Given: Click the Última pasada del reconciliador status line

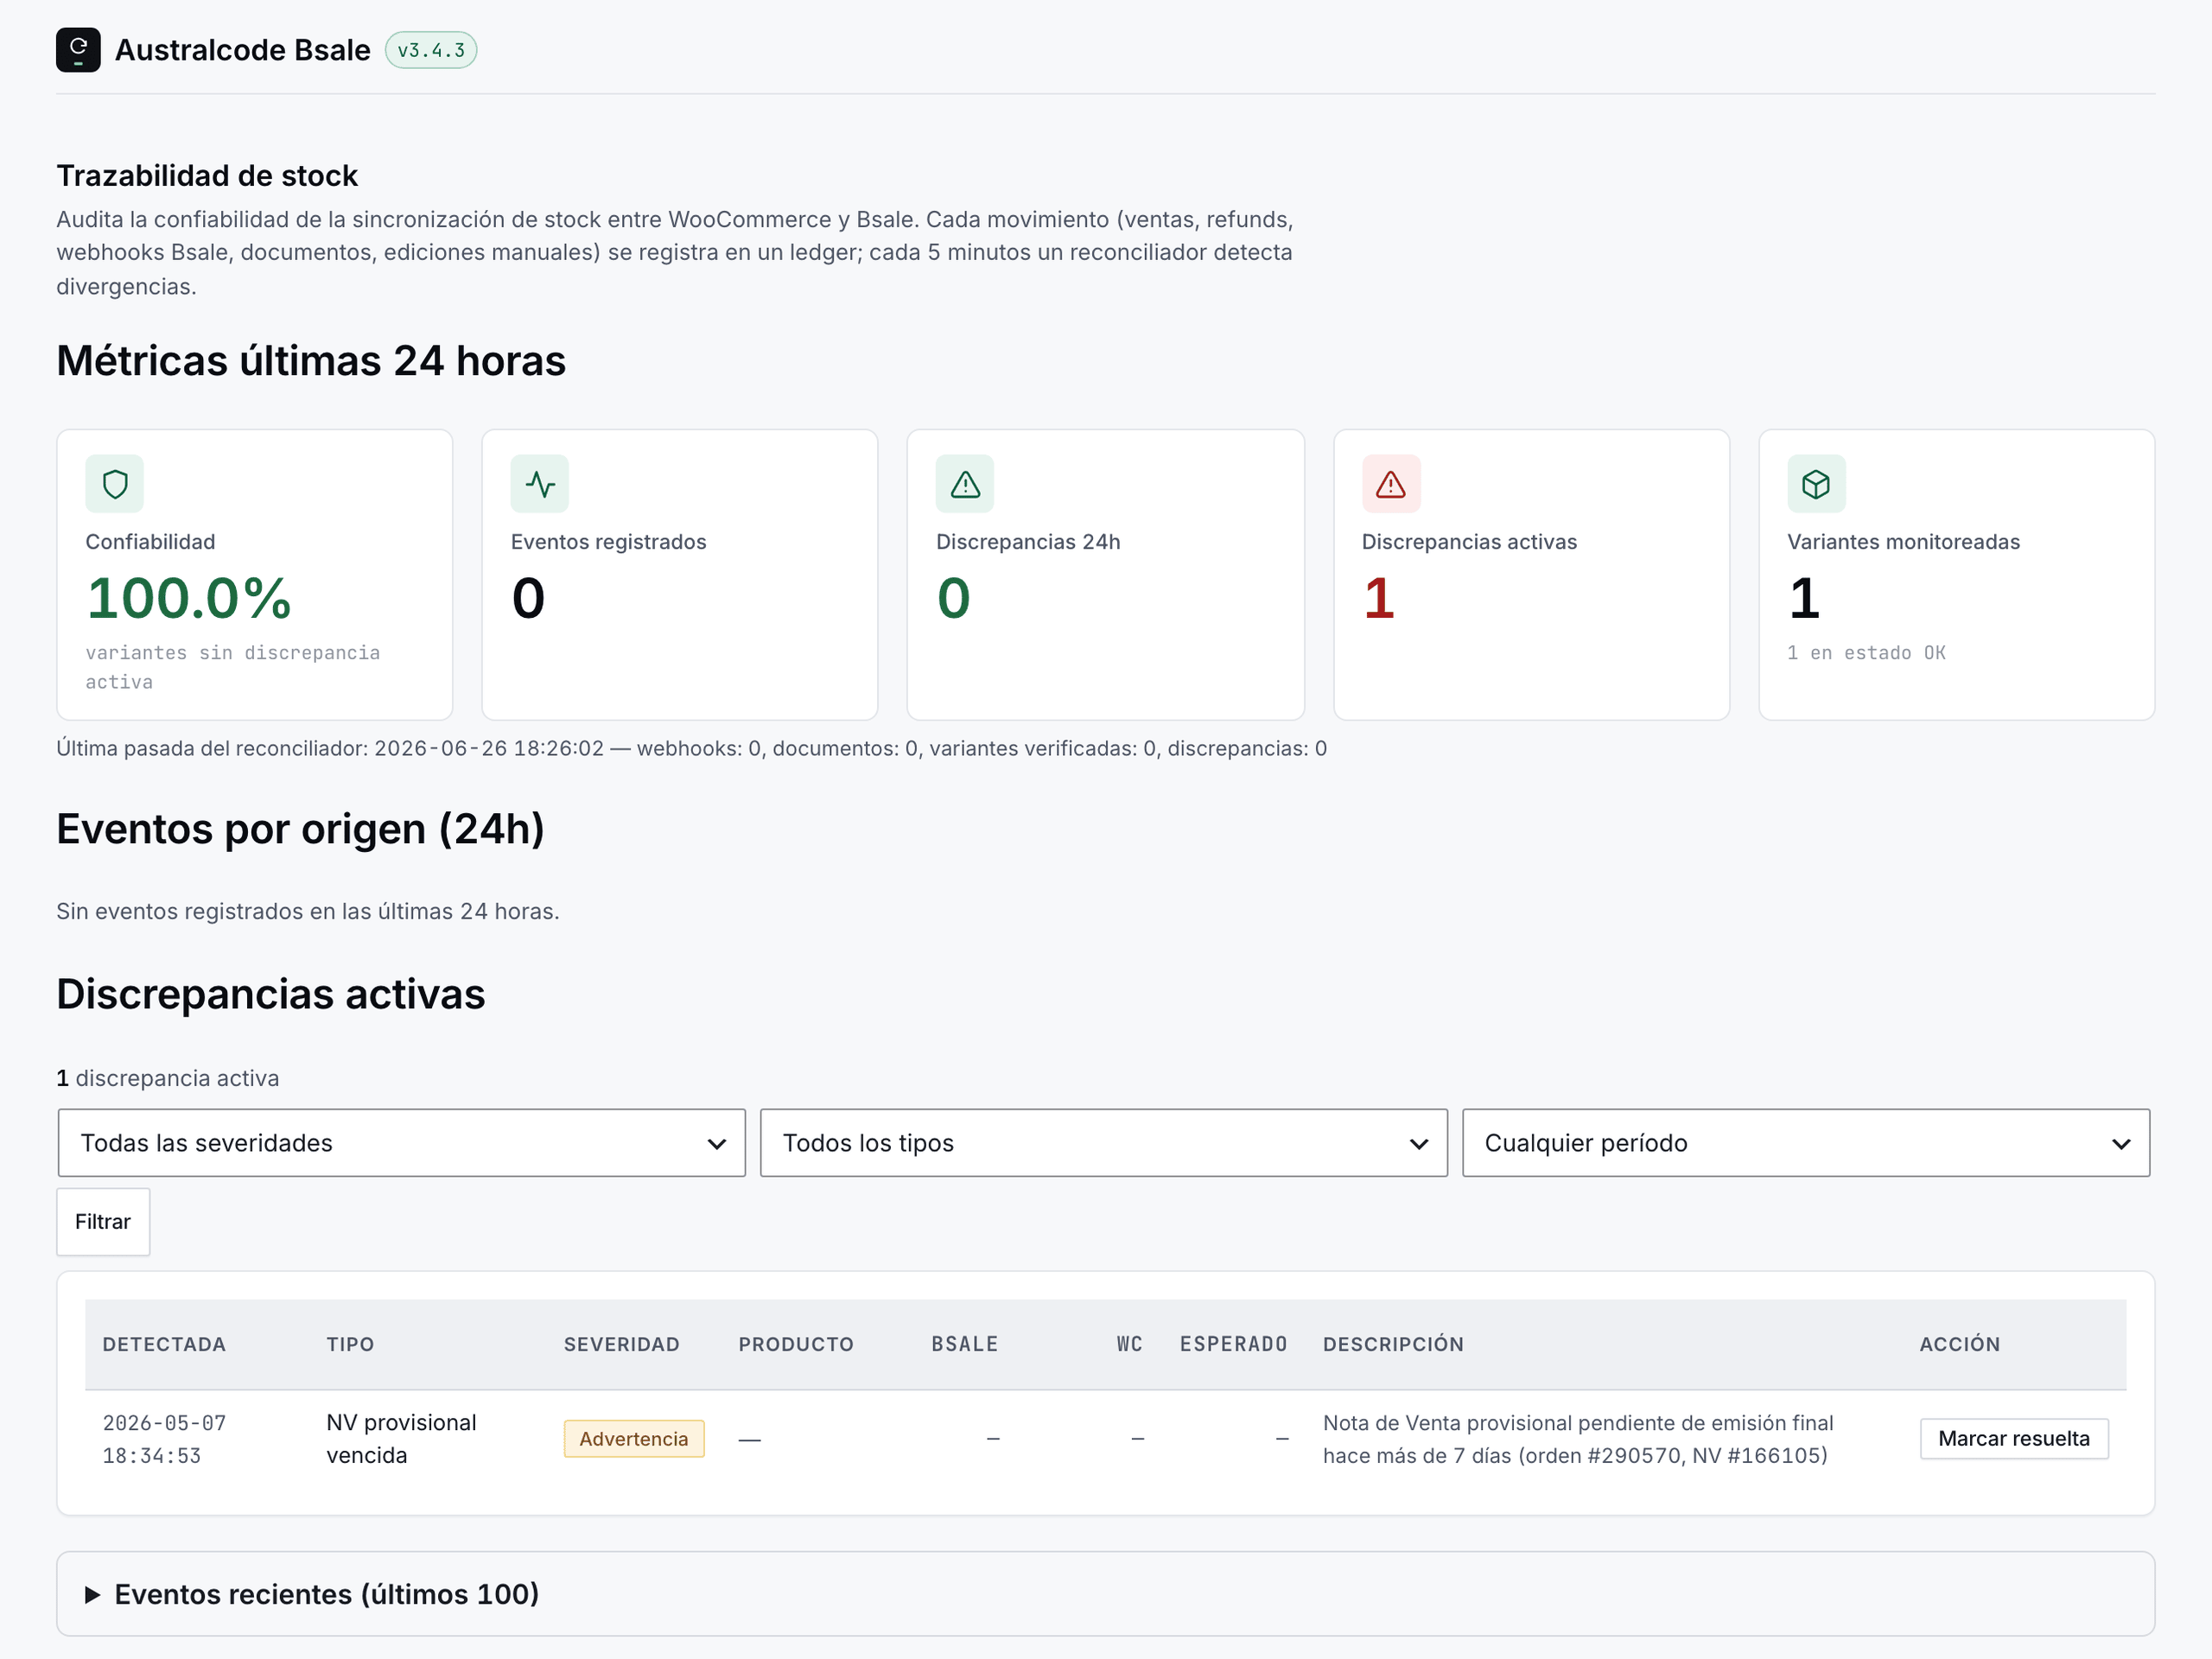Looking at the screenshot, I should click(691, 749).
